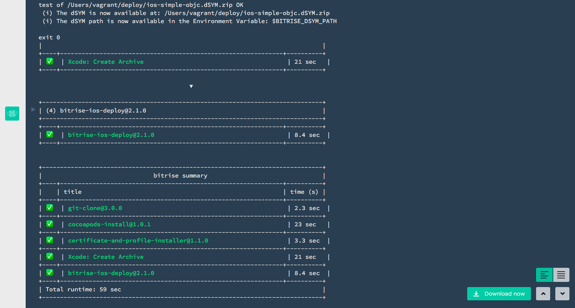Click the (4) bitrise-ios-deploy@2.1.0 header
The width and height of the screenshot is (575, 308).
(x=96, y=111)
